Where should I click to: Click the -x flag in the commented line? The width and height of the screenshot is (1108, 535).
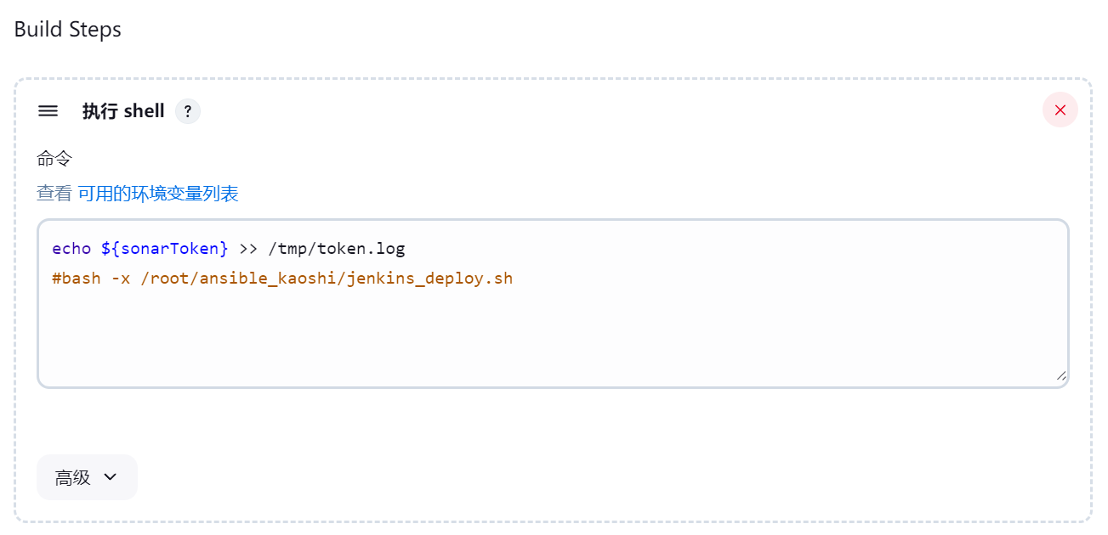click(x=121, y=279)
